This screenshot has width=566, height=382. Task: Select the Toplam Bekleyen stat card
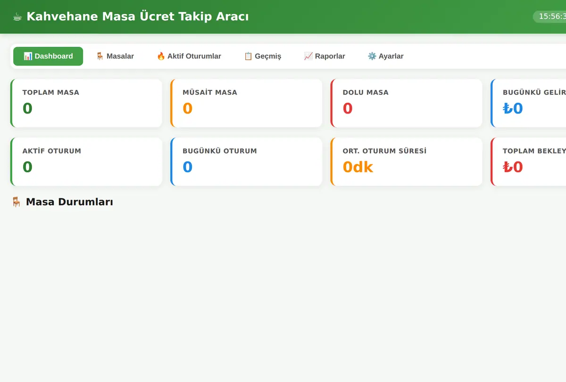528,162
